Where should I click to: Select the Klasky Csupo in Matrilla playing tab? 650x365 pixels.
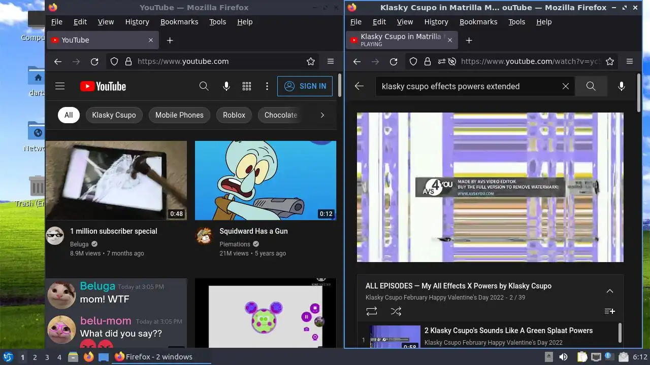[x=402, y=40]
